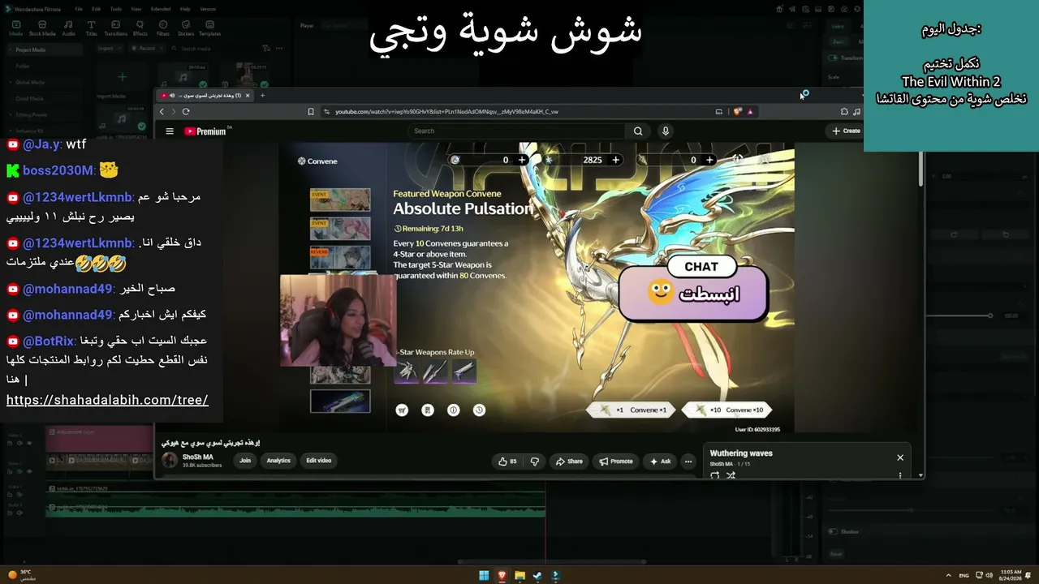The width and height of the screenshot is (1039, 584).
Task: Open channel Analytics button
Action: click(278, 461)
